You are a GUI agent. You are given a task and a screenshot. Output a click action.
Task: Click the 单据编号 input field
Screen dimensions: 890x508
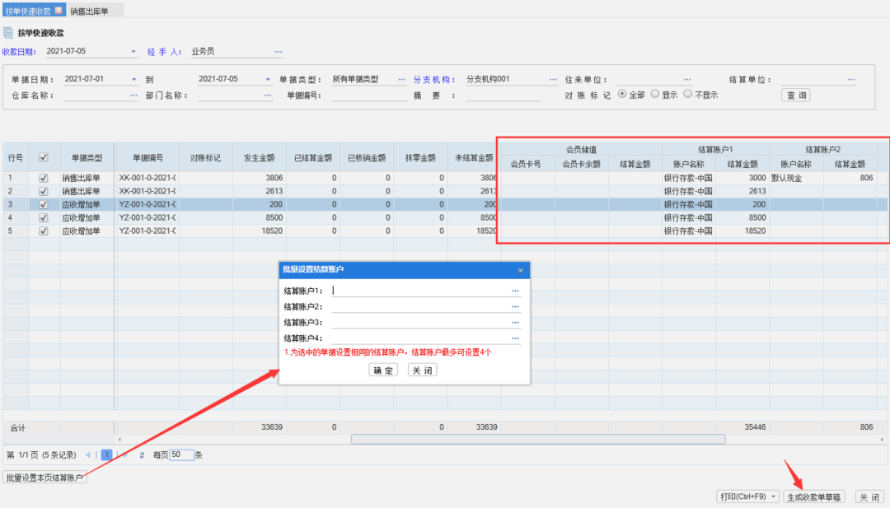pos(369,96)
